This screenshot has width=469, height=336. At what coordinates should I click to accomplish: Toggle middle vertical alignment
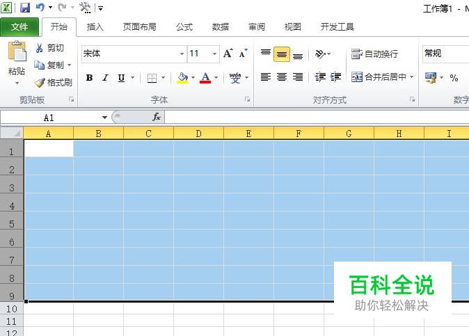pos(281,54)
